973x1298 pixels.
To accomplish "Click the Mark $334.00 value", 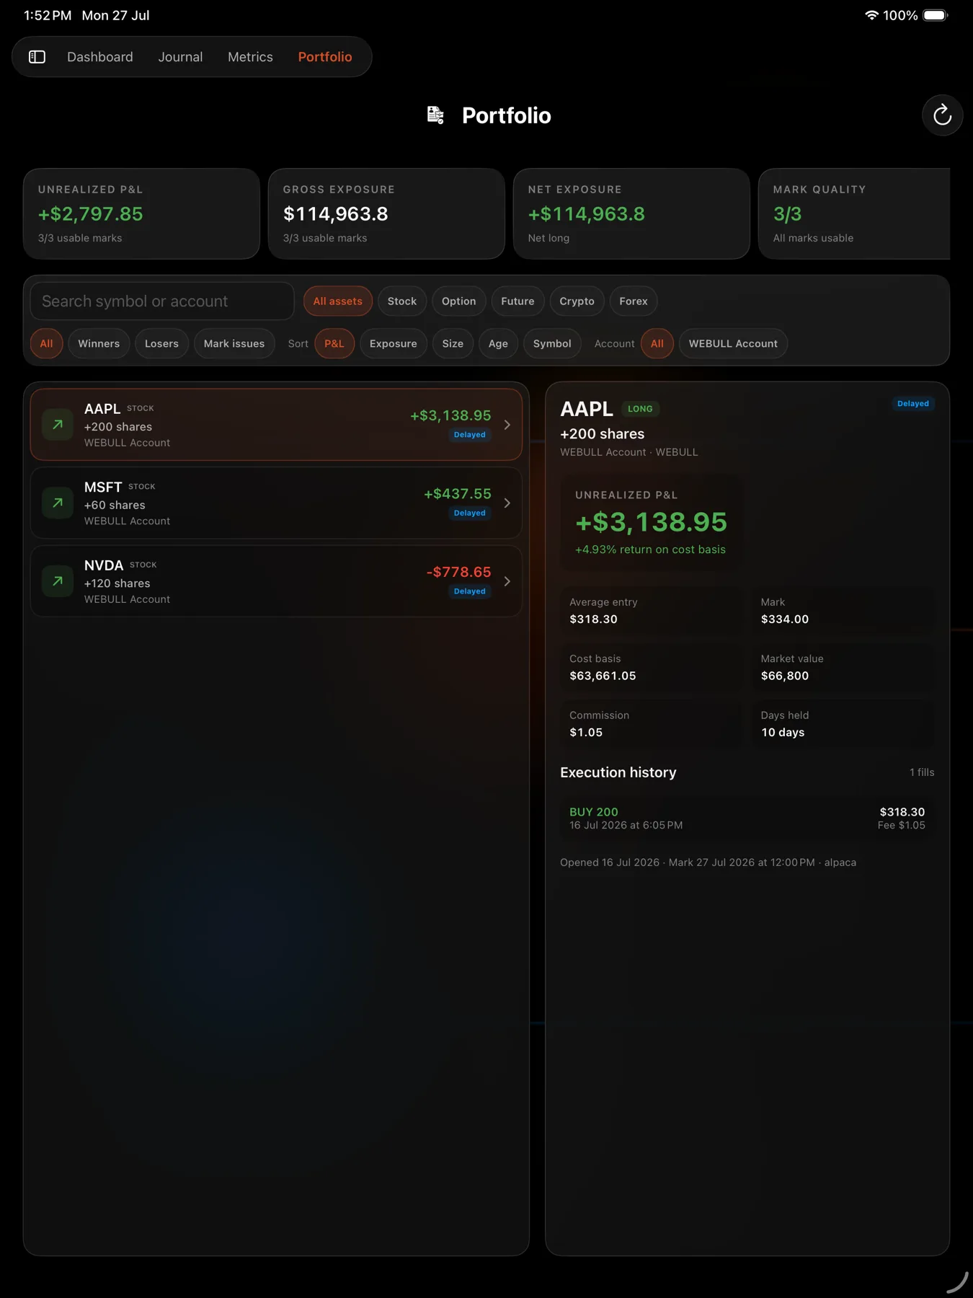I will click(x=784, y=619).
